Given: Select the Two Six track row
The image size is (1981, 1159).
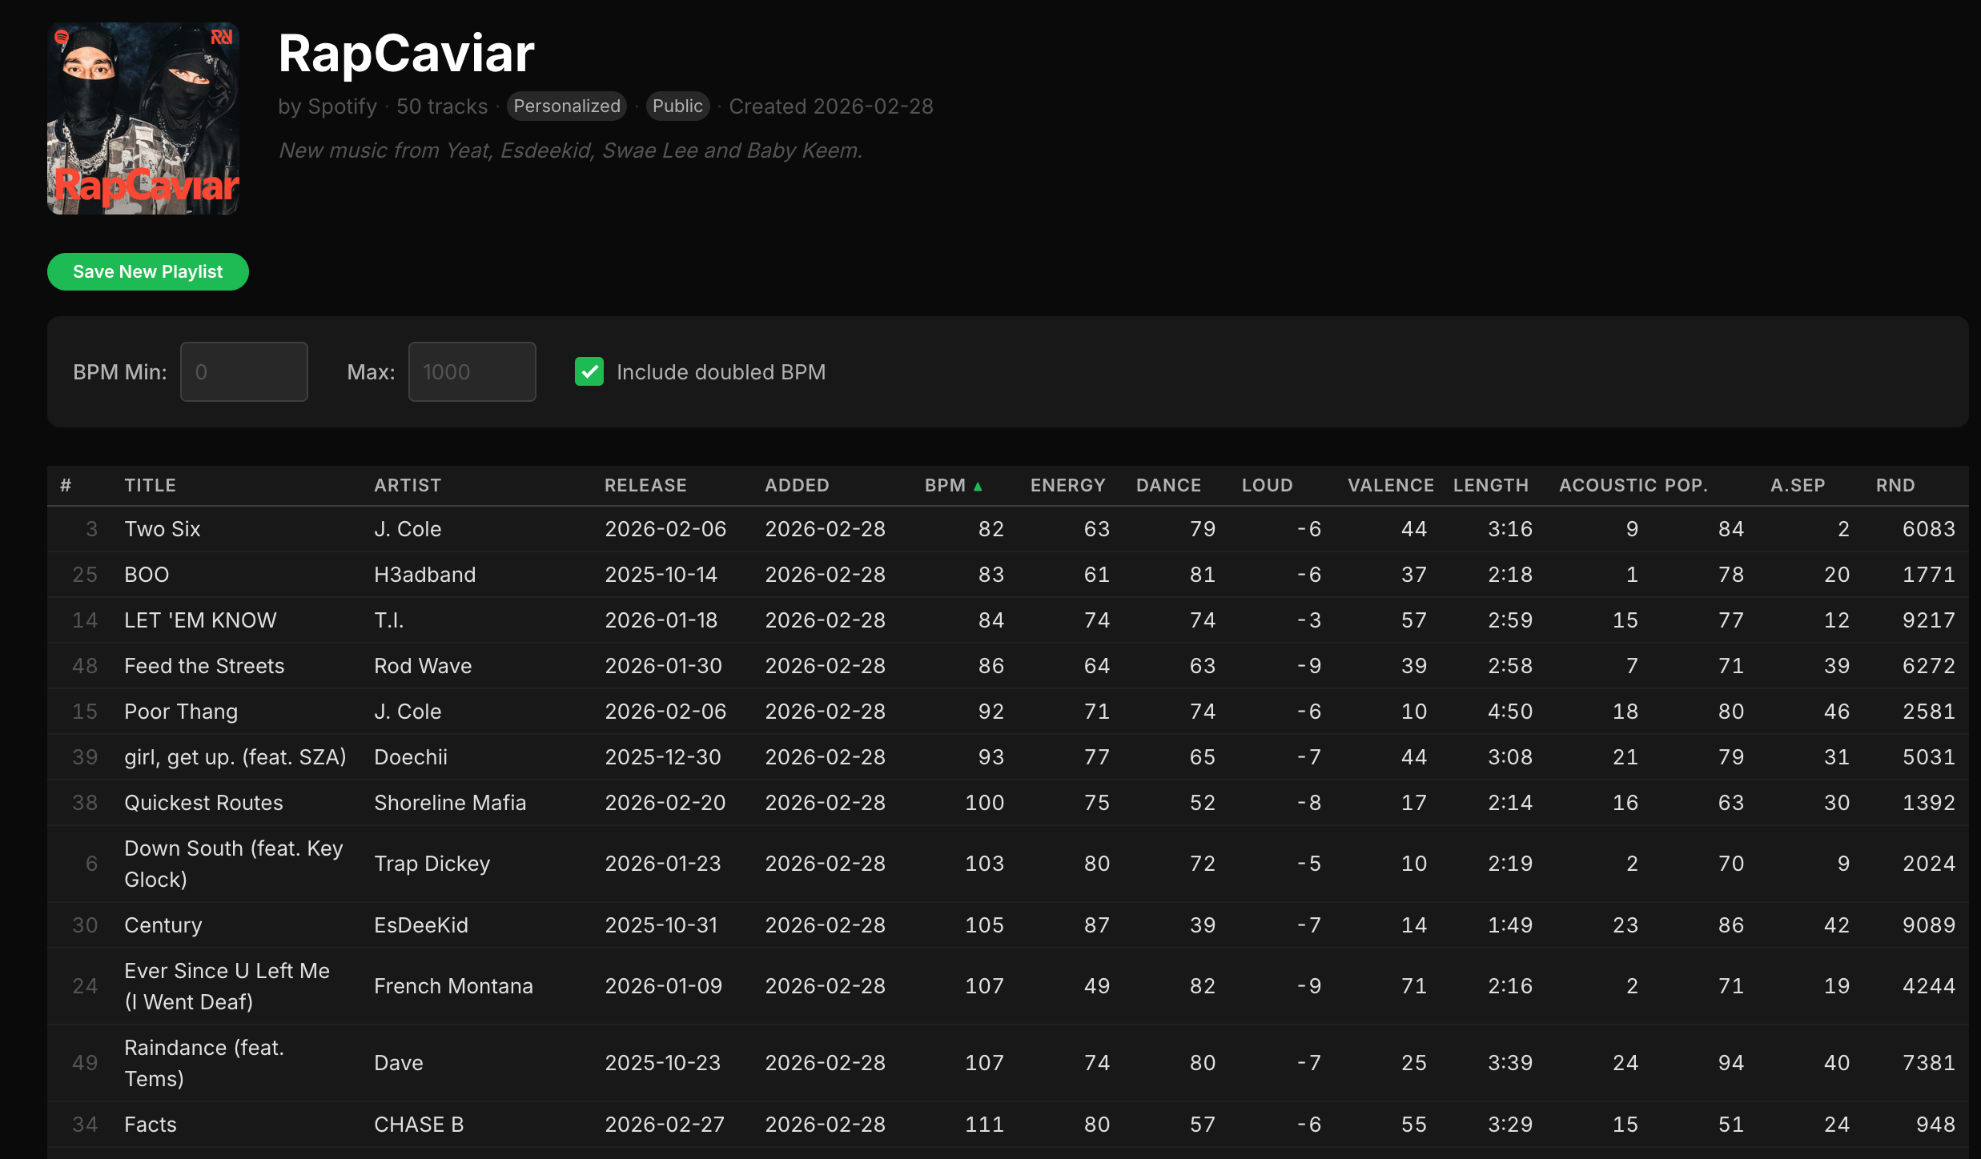Looking at the screenshot, I should pyautogui.click(x=1007, y=529).
